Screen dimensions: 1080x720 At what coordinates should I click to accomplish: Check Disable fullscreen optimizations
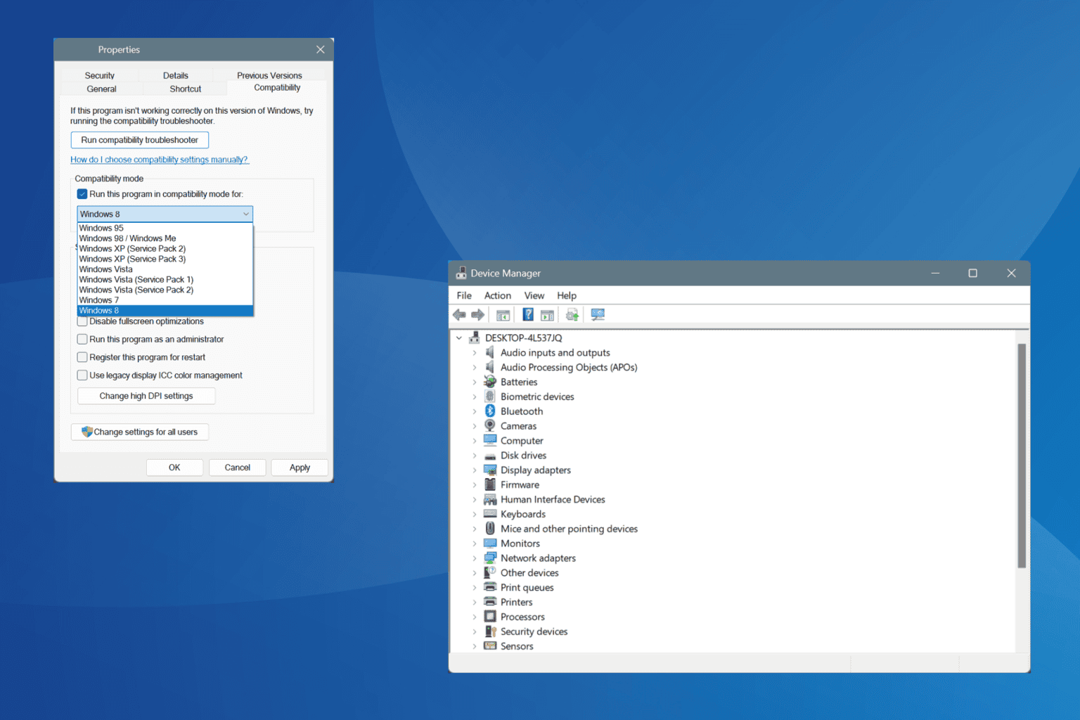pyautogui.click(x=82, y=321)
